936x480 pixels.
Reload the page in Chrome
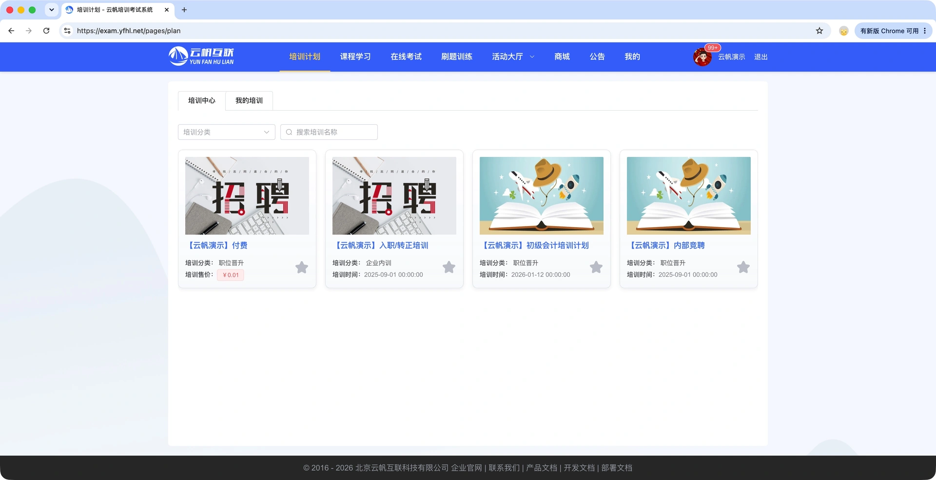coord(46,31)
